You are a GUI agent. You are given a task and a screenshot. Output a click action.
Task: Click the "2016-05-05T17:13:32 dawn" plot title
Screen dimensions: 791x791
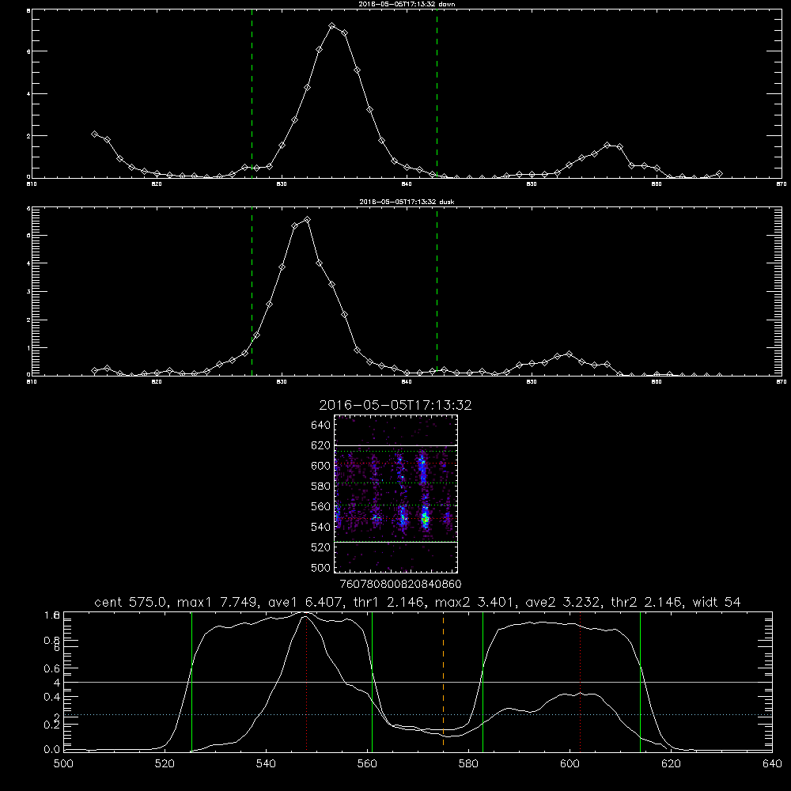407,4
